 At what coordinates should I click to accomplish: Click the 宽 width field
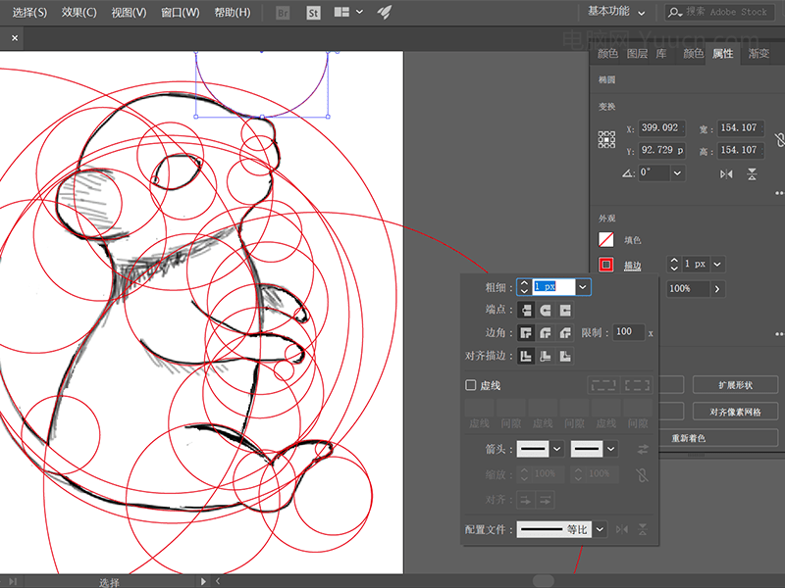click(742, 127)
